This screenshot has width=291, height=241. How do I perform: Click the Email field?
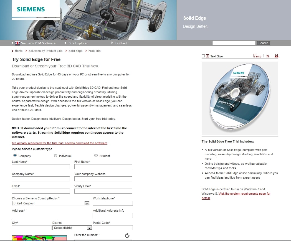pos(41,191)
